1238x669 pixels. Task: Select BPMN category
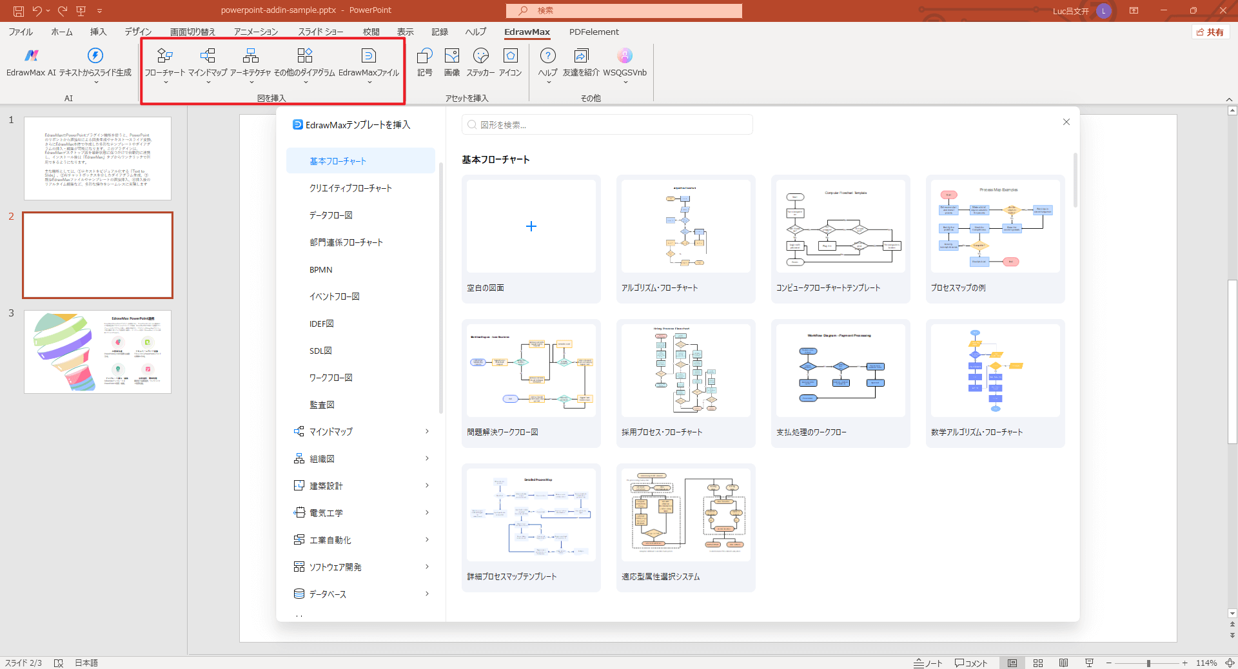361,269
